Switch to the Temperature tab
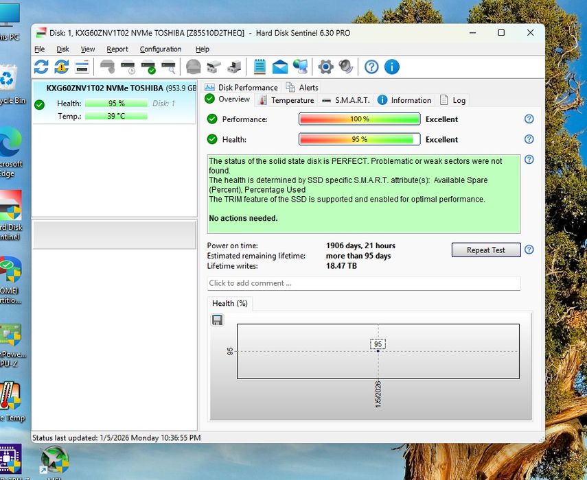This screenshot has width=587, height=480. [287, 100]
